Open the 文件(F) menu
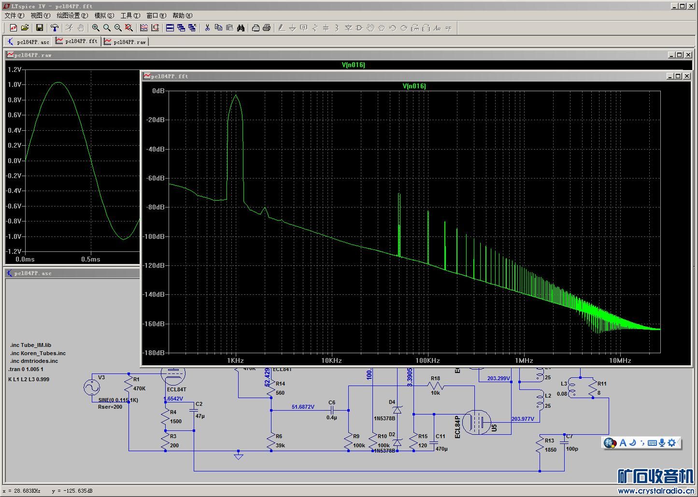 tap(14, 15)
